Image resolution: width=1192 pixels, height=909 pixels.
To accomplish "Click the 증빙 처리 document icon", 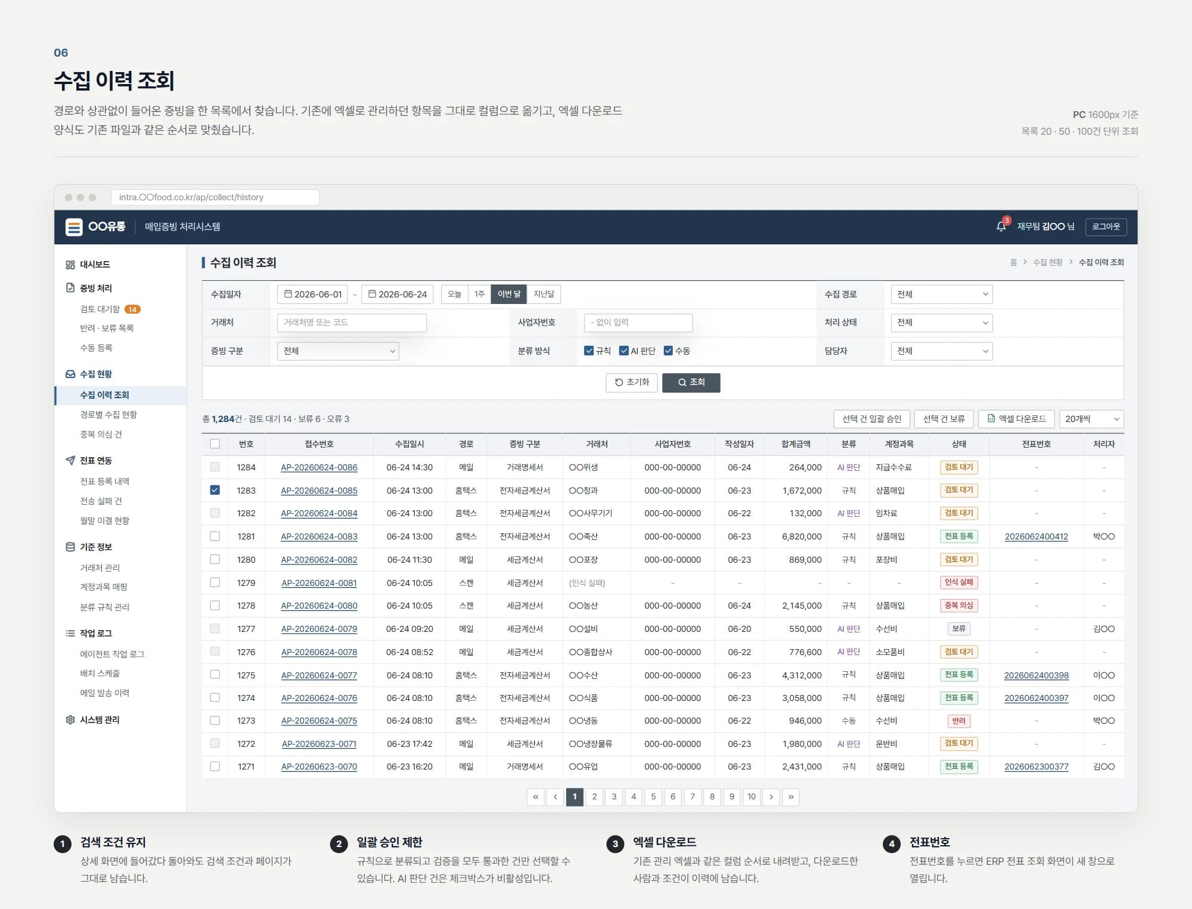I will [x=70, y=288].
